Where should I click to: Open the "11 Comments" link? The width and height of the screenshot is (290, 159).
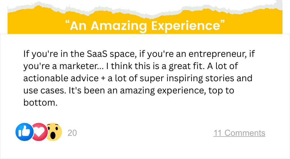coord(239,133)
